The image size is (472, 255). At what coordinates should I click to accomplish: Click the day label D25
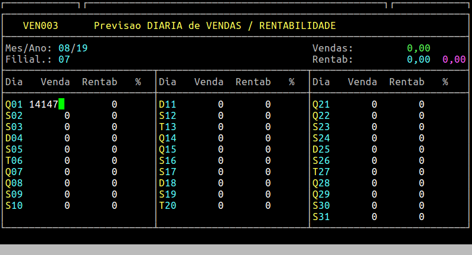(321, 149)
